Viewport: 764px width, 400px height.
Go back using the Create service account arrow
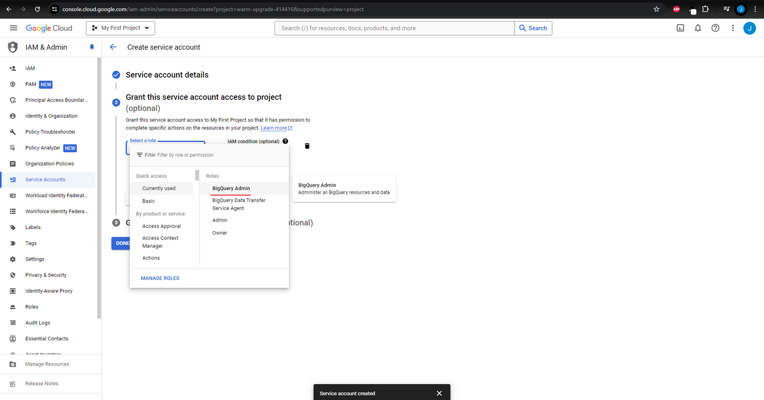click(x=113, y=47)
